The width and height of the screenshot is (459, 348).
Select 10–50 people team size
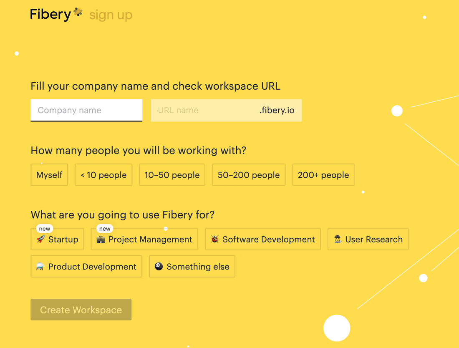click(x=172, y=175)
